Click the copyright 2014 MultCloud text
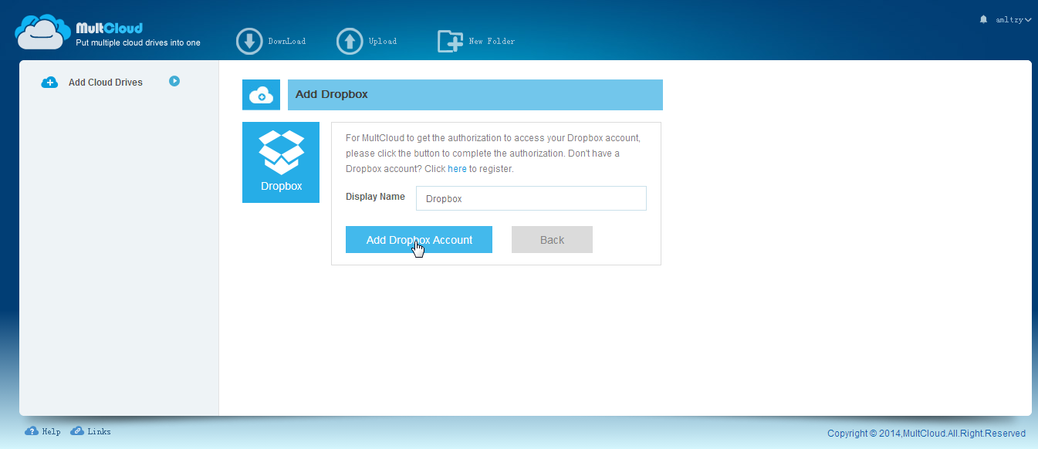This screenshot has width=1038, height=449. pos(926,434)
